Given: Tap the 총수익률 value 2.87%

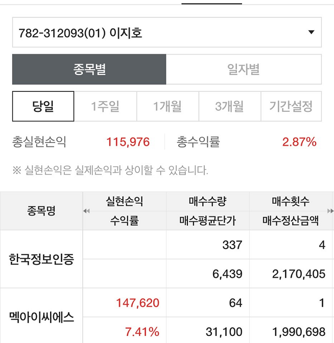Looking at the screenshot, I should coord(299,142).
